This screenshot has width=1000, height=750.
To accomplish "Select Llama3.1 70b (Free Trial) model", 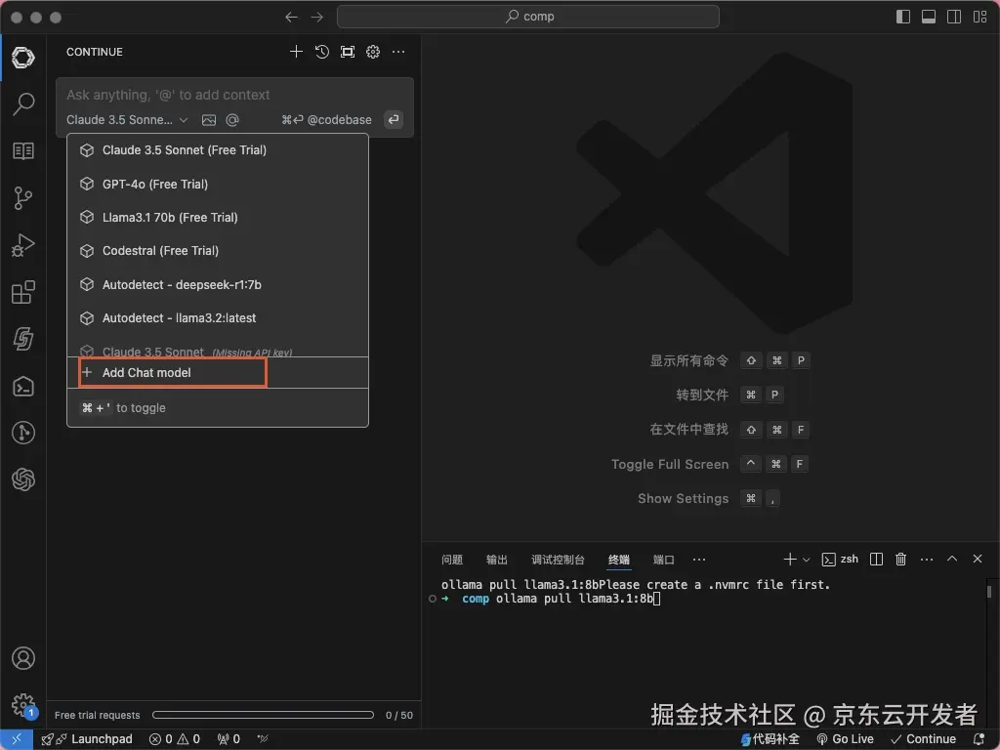I will tap(218, 218).
